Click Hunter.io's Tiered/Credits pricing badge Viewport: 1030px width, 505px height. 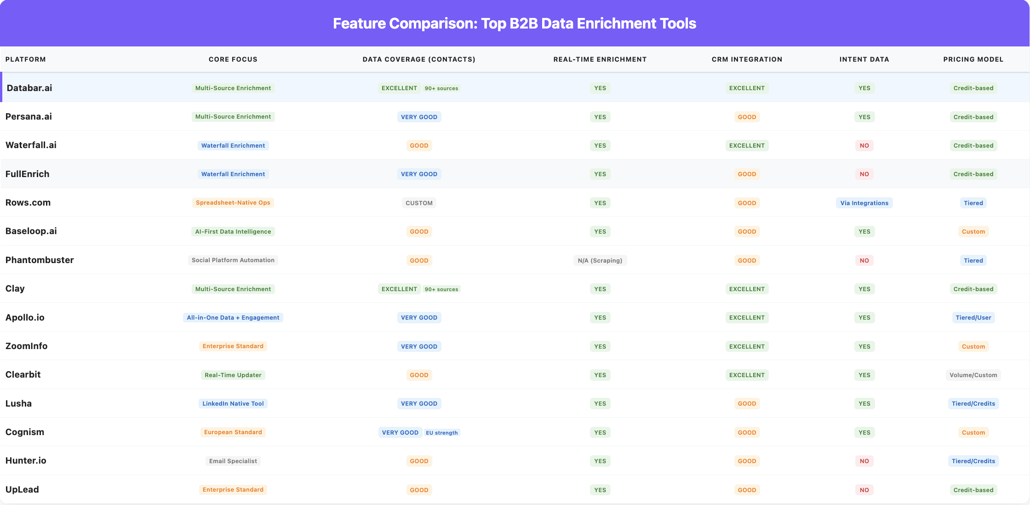point(973,461)
